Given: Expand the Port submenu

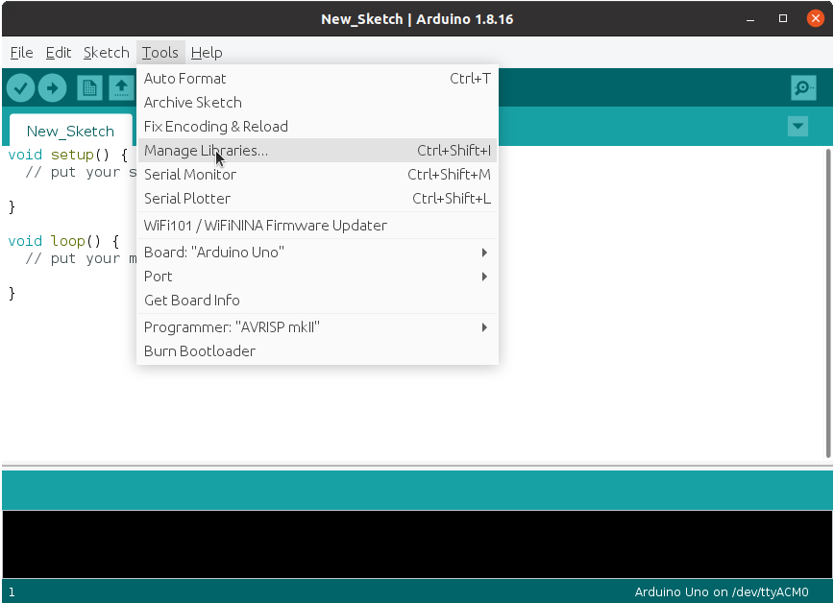Looking at the screenshot, I should coord(317,277).
